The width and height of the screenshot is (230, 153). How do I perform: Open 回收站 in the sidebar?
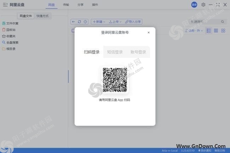[x=9, y=30]
